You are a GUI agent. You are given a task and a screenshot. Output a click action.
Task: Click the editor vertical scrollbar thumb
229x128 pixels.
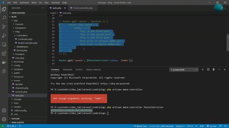coord(228,43)
